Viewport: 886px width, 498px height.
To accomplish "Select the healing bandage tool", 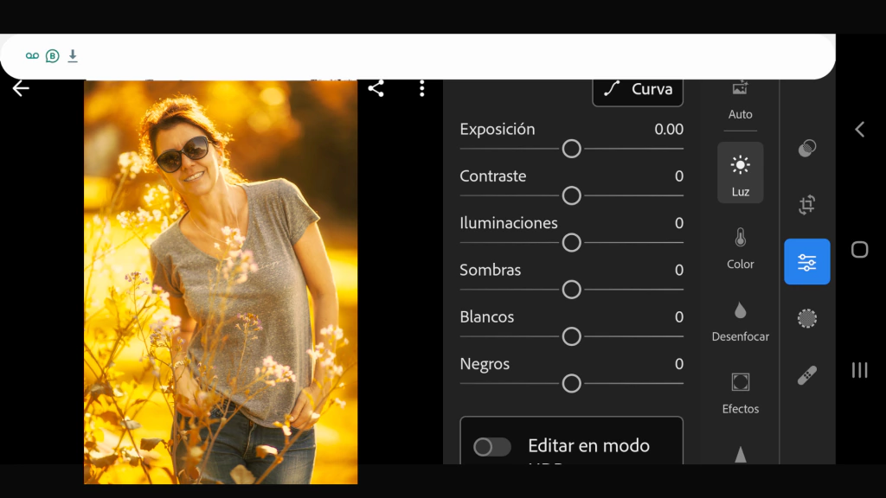I will (x=806, y=375).
